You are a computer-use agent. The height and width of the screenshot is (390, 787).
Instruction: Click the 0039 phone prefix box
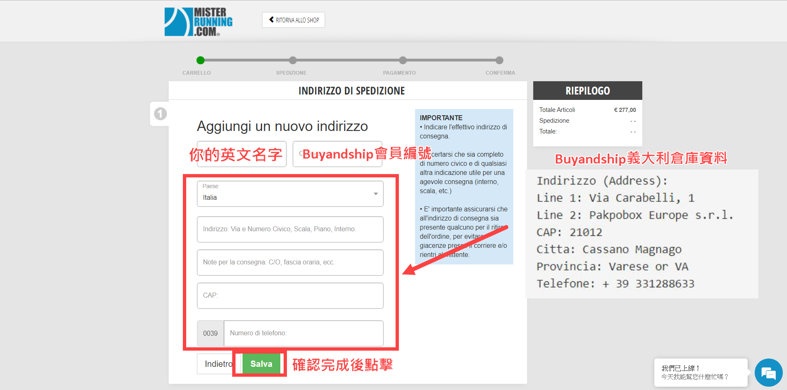pos(210,333)
